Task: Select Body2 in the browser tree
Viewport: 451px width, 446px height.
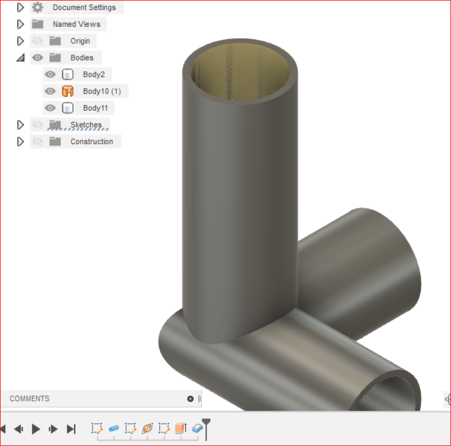Action: click(x=94, y=74)
